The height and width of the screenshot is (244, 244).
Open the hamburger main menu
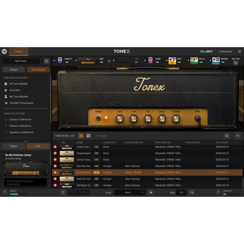click(x=240, y=51)
